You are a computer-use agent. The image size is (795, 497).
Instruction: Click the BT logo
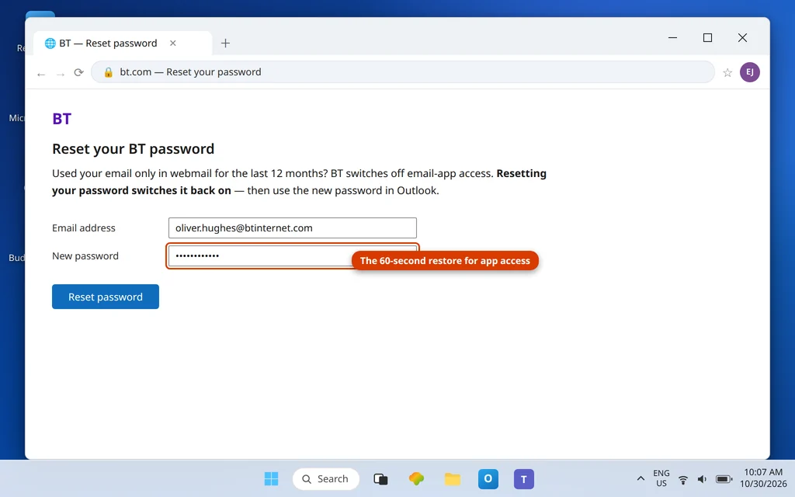(x=62, y=119)
